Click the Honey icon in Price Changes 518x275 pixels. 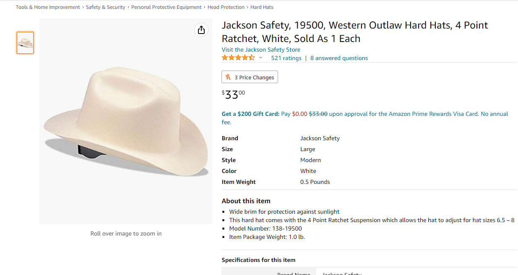pos(228,77)
